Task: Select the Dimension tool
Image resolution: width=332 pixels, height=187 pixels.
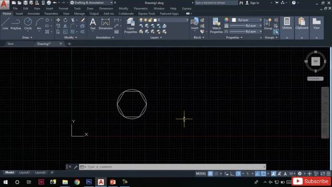Action: coord(105,24)
